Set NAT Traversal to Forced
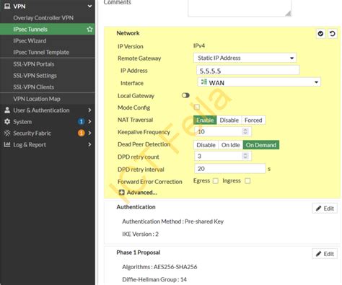Viewport: 342px width, 285px height. 253,120
